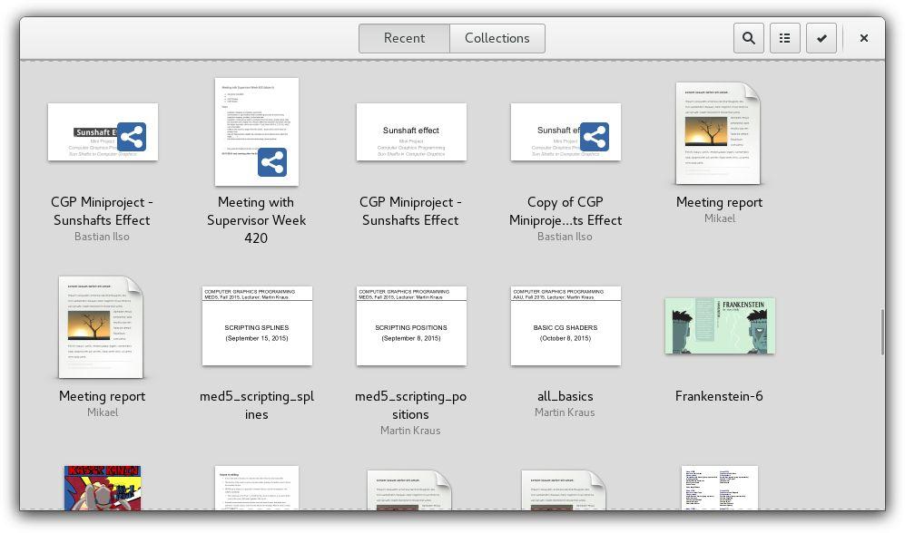Click share icon on Meeting with Supervisor
Screen dimensions: 905x533
click(271, 162)
